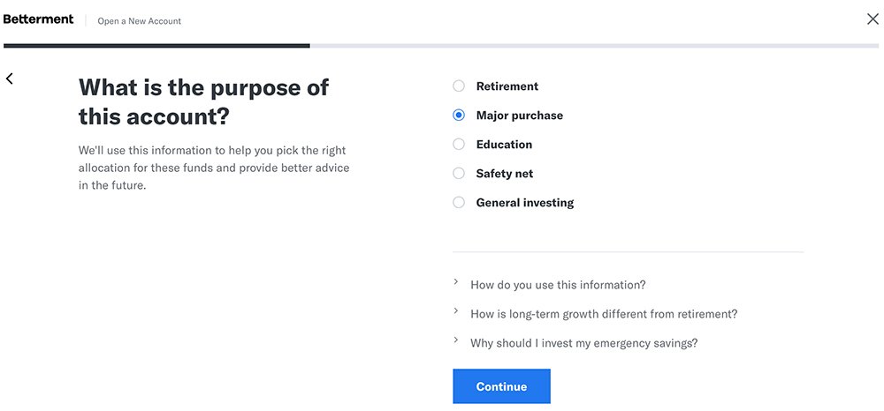Choose the General investing radio button

pyautogui.click(x=459, y=202)
